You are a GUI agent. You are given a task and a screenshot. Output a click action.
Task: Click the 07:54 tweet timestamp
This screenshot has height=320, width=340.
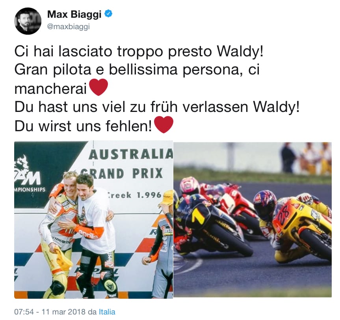click(x=24, y=312)
